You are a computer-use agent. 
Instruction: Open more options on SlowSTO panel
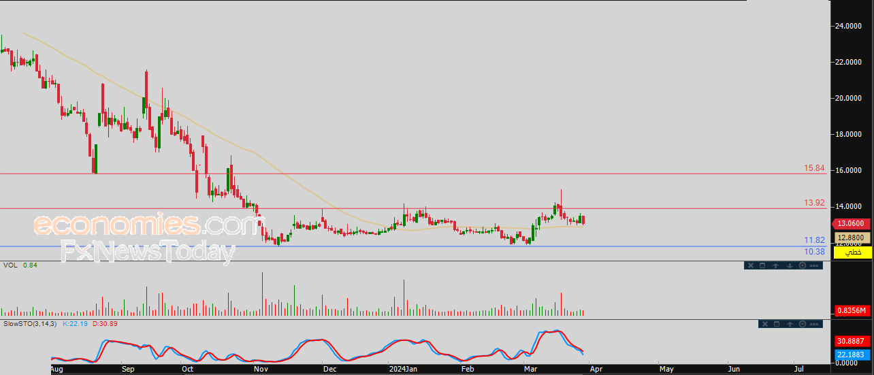pos(815,325)
